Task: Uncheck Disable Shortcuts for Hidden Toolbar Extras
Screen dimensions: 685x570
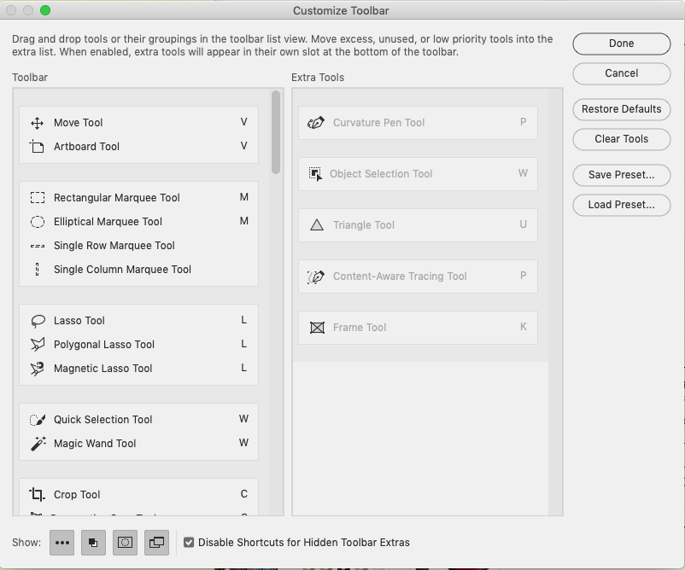Action: tap(189, 542)
